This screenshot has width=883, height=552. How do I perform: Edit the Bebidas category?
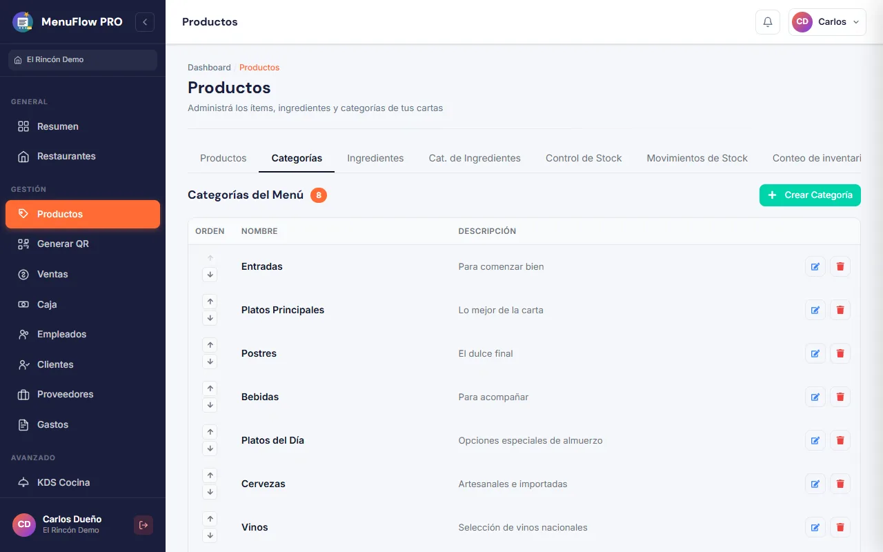coord(815,397)
